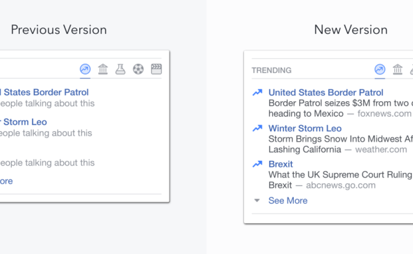Expand the triangle next to See More
The height and width of the screenshot is (254, 413).
pos(257,200)
